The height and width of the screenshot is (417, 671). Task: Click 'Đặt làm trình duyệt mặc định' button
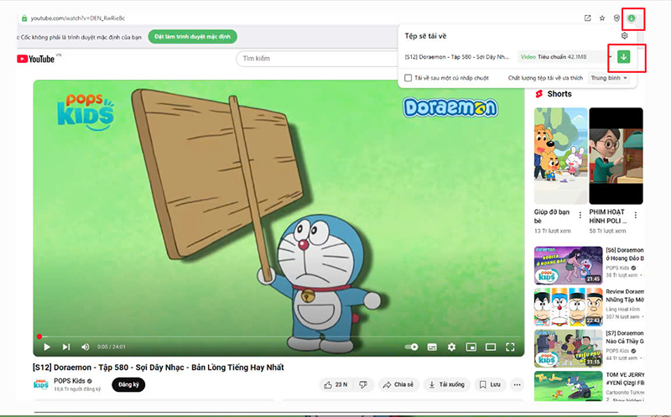tap(193, 37)
